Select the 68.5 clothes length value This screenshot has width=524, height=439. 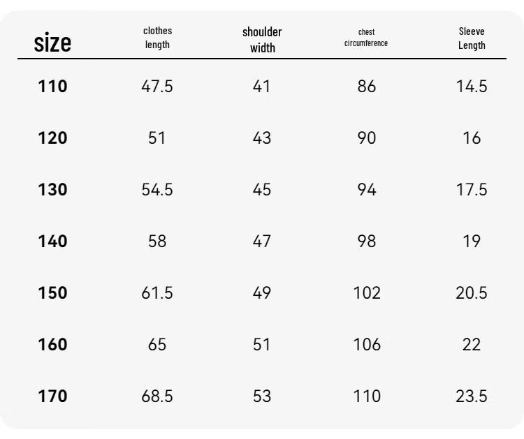pos(157,396)
